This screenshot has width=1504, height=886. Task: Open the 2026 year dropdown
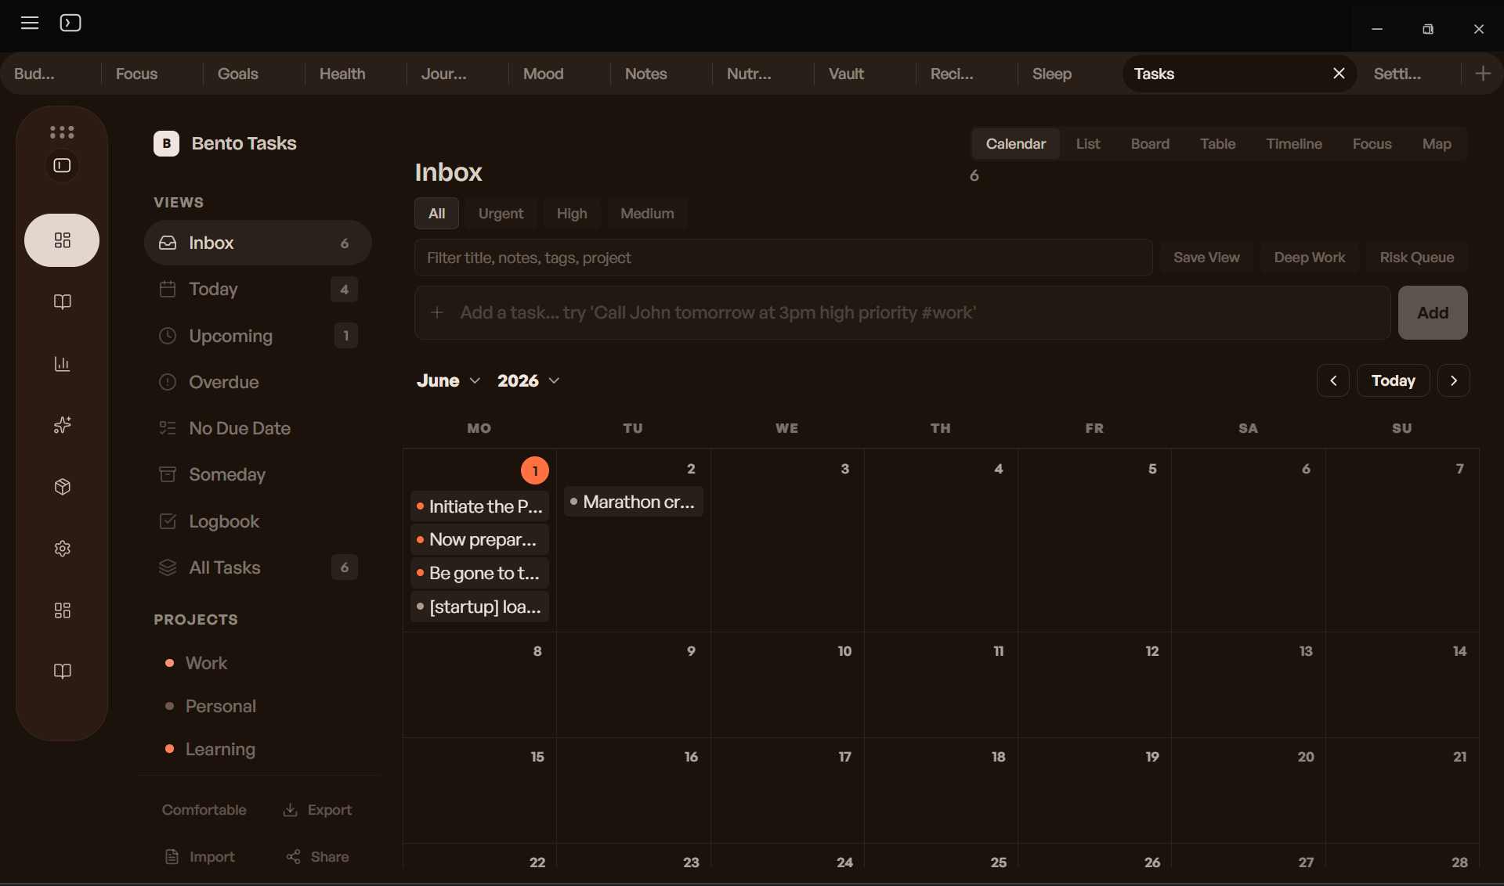[529, 380]
